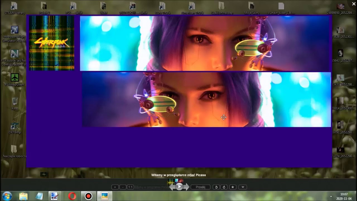
Task: Select the 65643_2052297 image file
Action: 343,56
